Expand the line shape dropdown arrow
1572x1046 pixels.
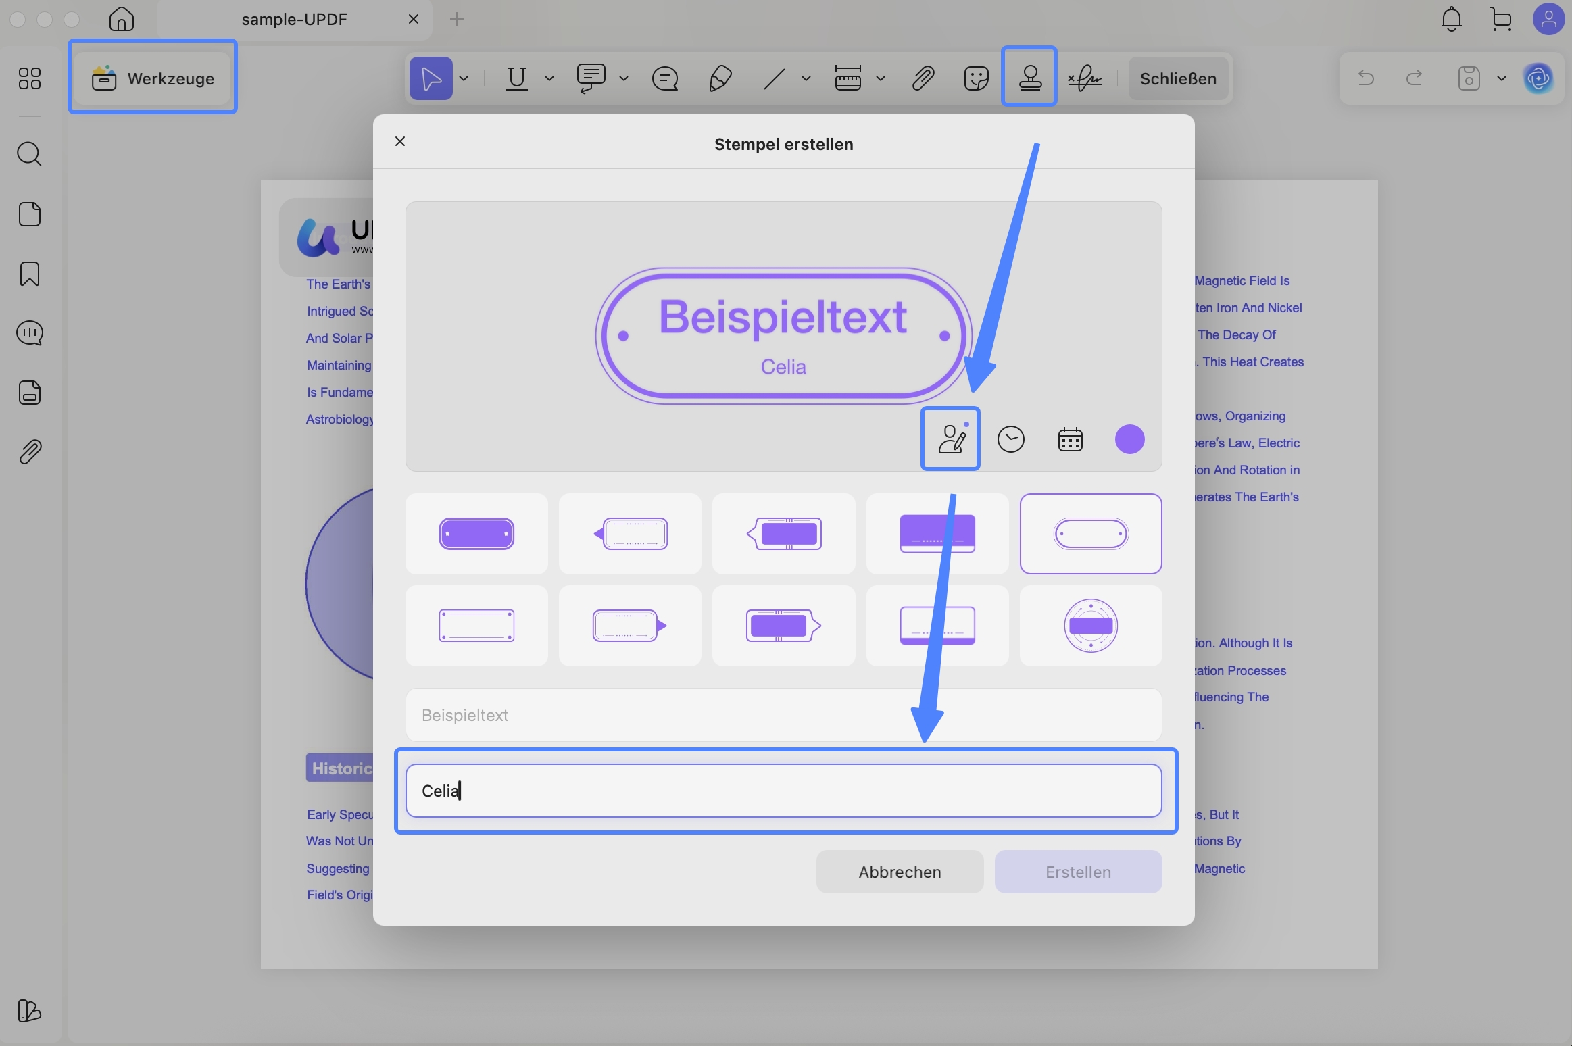click(806, 78)
